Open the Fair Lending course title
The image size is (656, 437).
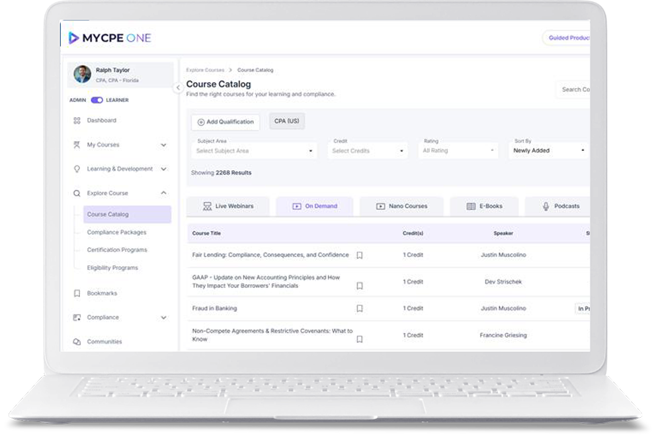point(270,255)
